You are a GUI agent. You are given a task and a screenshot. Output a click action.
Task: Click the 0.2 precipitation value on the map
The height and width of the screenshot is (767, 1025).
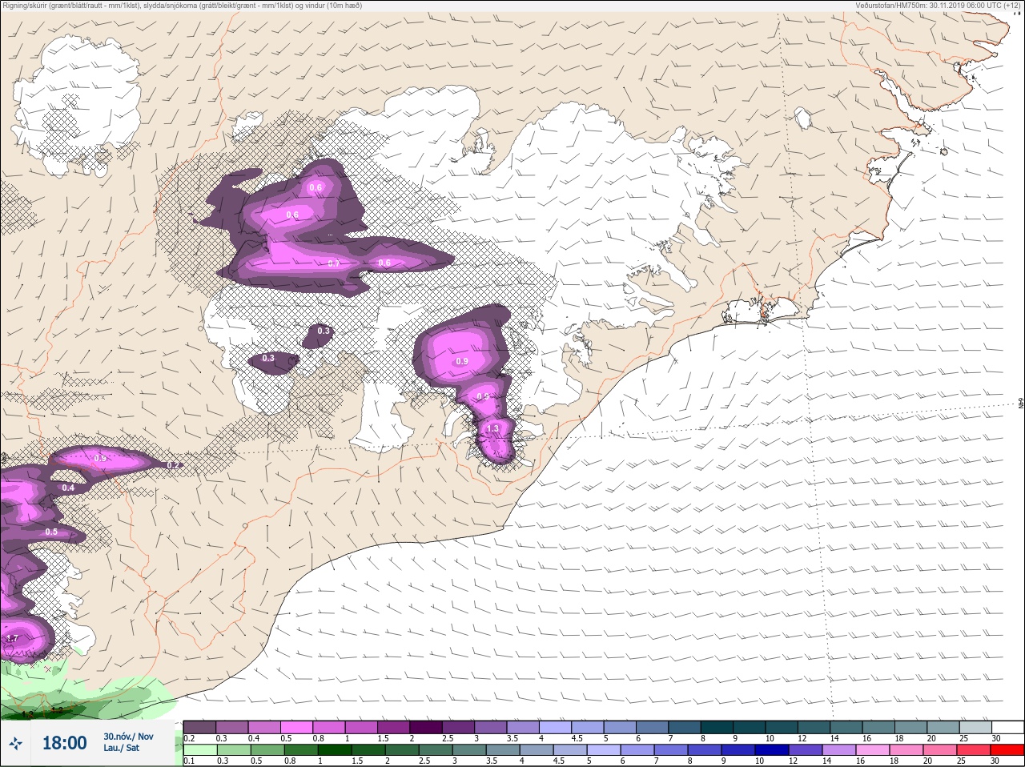pyautogui.click(x=172, y=465)
